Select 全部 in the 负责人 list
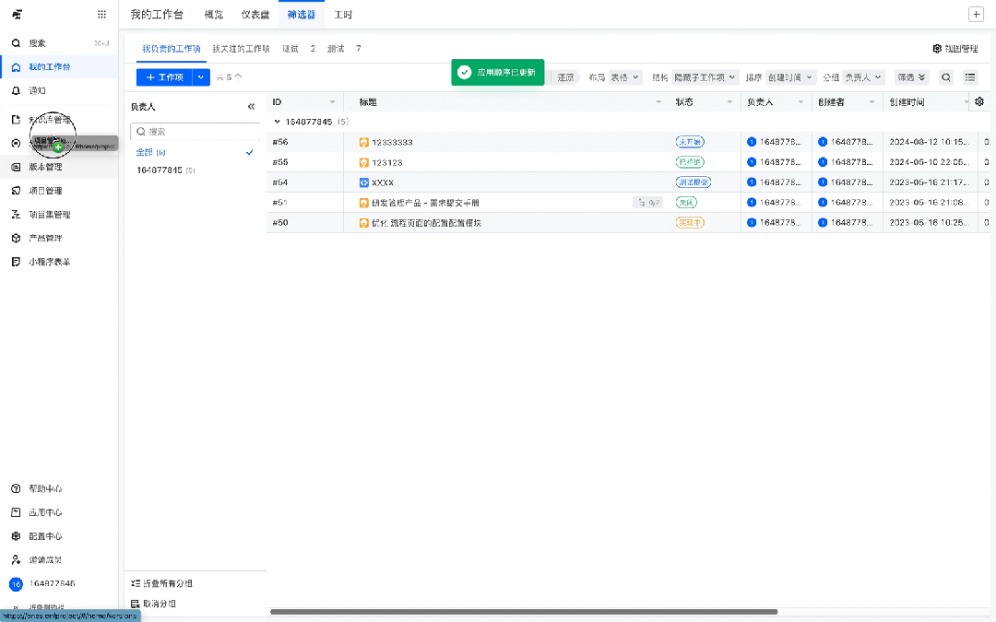The height and width of the screenshot is (622, 996). pos(195,152)
